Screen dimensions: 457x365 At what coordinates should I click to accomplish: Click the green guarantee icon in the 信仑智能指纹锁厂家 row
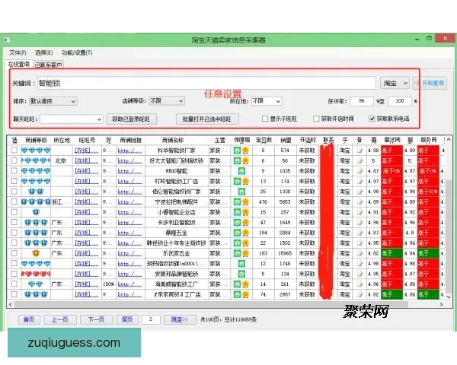tap(241, 192)
